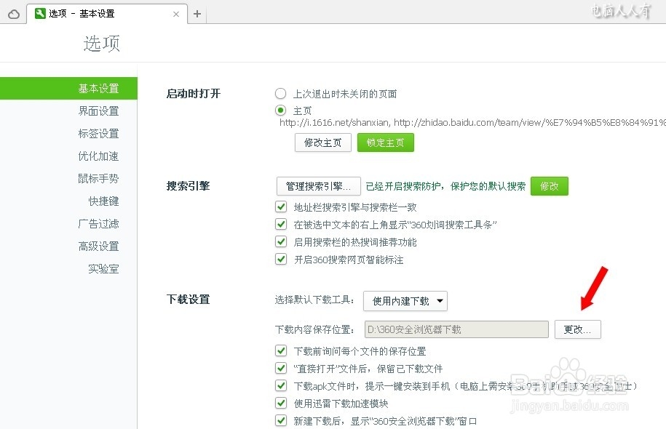Toggle the 360划词搜索工具条 checkbox

[x=281, y=224]
